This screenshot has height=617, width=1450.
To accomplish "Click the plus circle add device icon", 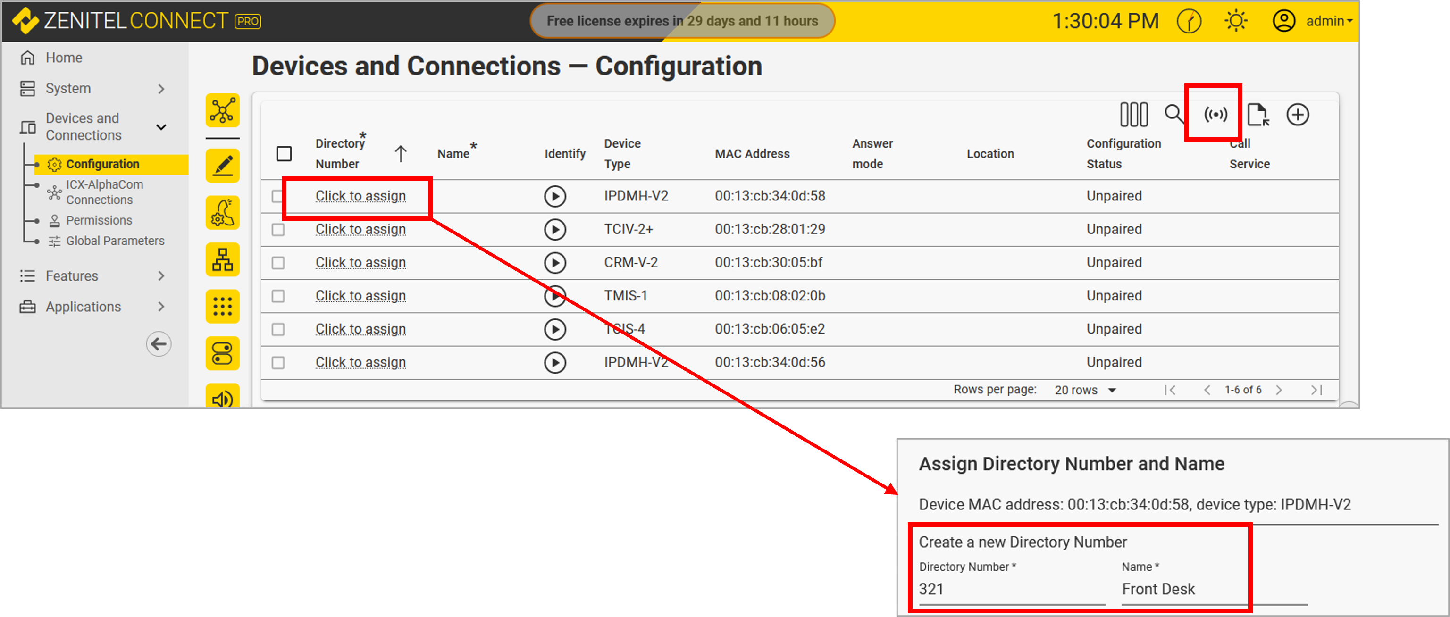I will click(1297, 115).
